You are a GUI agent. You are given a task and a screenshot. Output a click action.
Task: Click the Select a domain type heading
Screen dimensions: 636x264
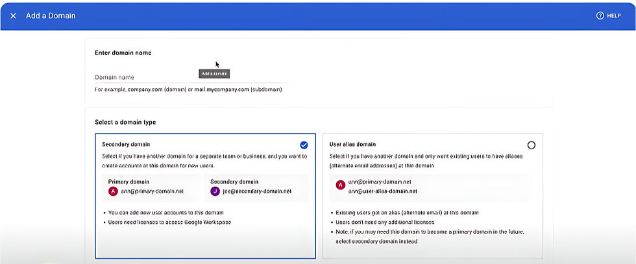125,122
